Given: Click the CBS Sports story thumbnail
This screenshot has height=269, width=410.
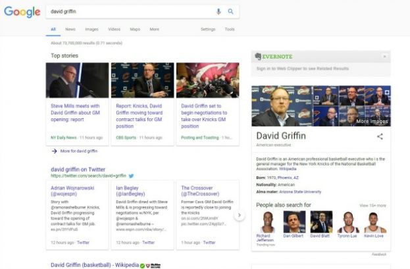Looking at the screenshot, I should point(143,80).
